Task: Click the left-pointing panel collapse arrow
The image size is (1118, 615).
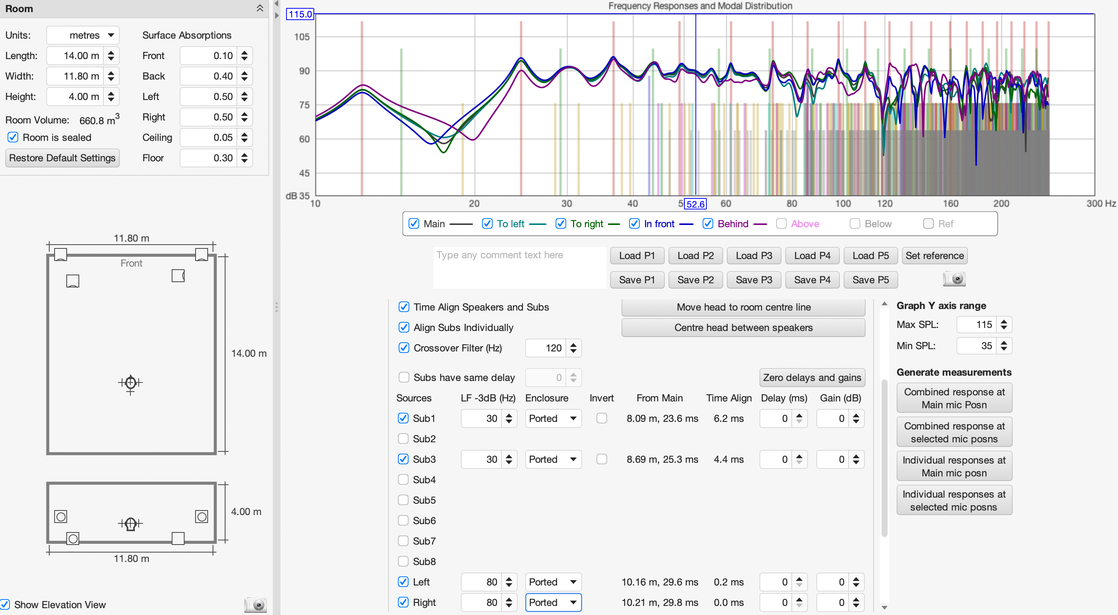Action: (276, 4)
